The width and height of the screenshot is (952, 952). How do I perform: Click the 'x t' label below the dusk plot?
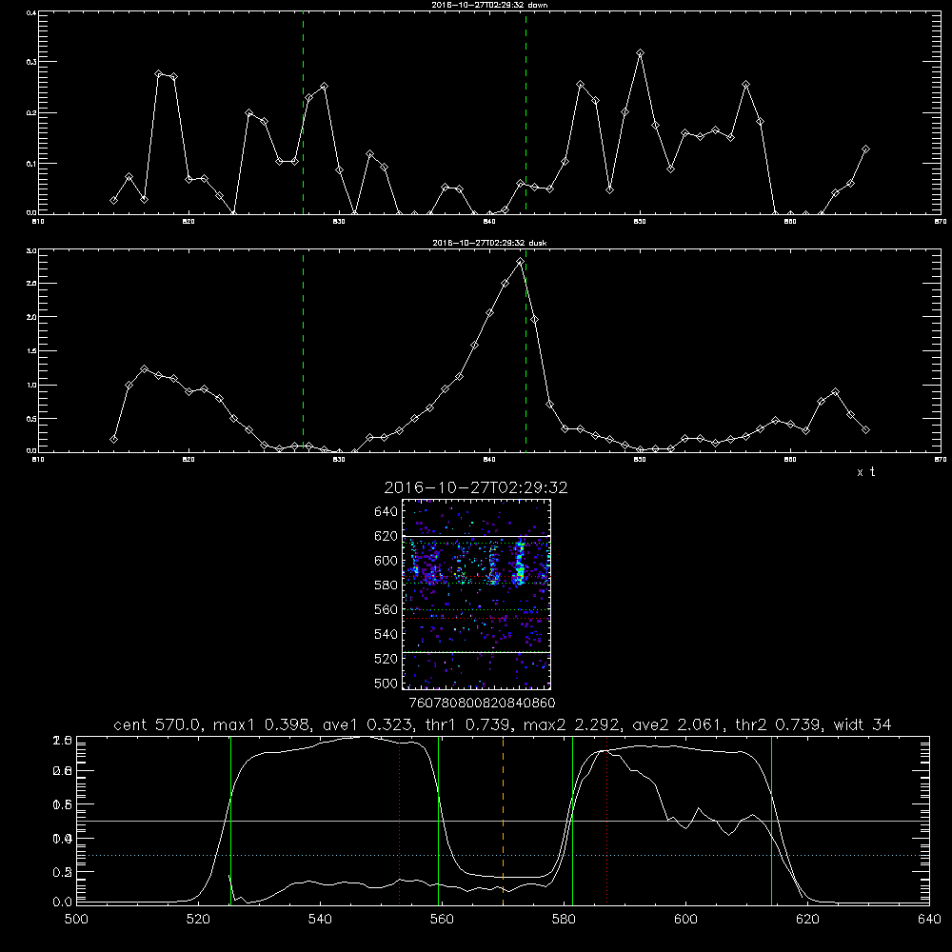[x=865, y=472]
